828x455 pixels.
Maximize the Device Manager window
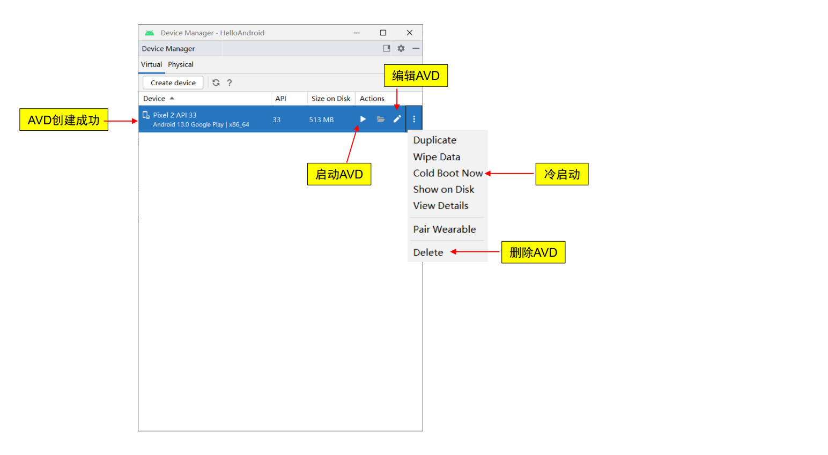(x=383, y=33)
